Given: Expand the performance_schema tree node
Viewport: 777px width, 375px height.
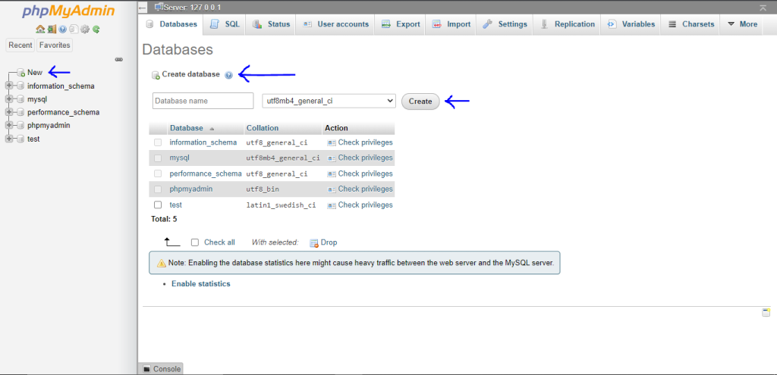Looking at the screenshot, I should (x=8, y=112).
